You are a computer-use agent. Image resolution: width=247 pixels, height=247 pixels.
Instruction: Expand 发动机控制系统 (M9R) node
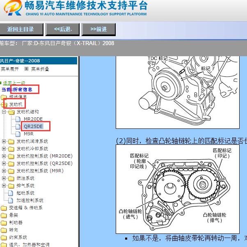[x=4, y=171]
